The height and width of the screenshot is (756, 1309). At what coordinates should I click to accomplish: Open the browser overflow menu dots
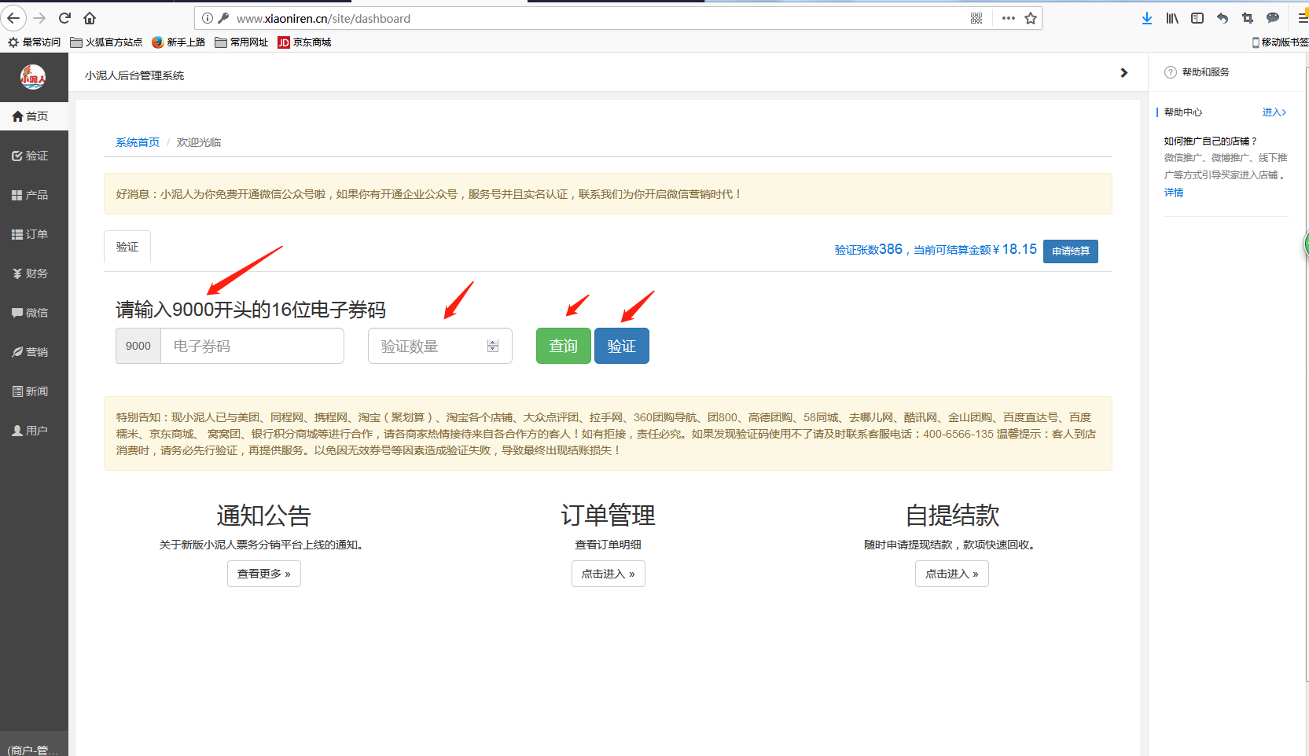[1008, 17]
